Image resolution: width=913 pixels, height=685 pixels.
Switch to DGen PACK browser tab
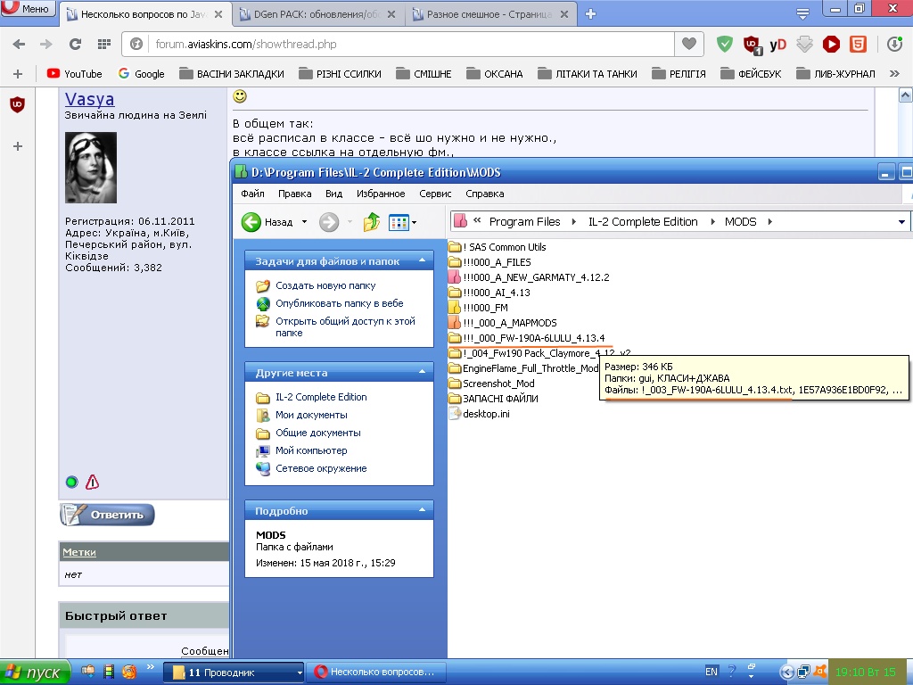click(x=317, y=14)
